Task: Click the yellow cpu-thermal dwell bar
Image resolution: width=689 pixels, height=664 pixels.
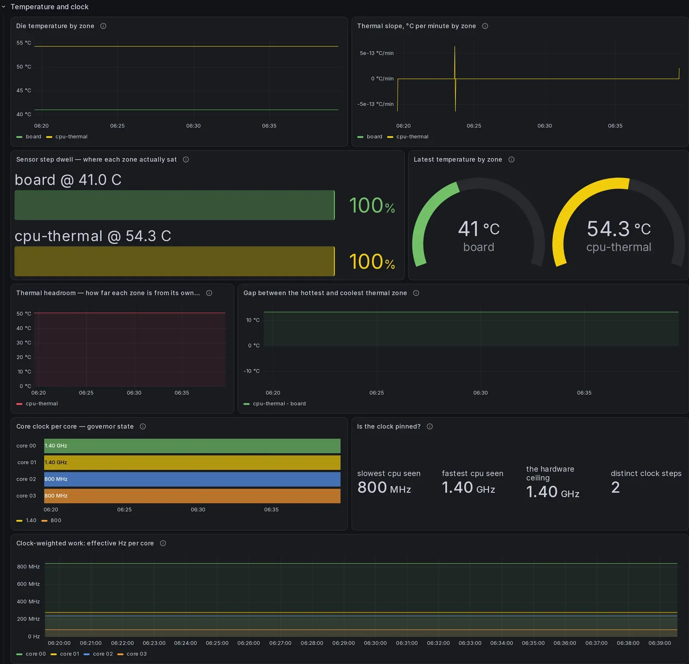Action: click(x=174, y=261)
